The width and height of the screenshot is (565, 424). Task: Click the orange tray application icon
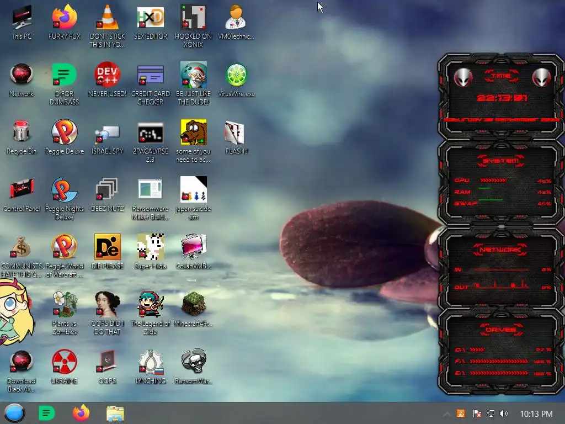pyautogui.click(x=461, y=414)
